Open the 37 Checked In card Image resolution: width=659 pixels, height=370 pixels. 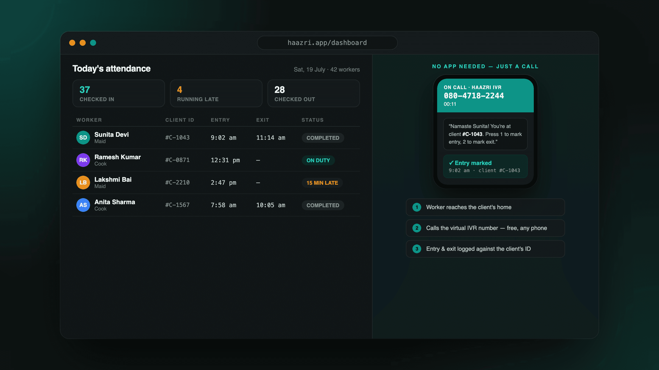pos(119,93)
